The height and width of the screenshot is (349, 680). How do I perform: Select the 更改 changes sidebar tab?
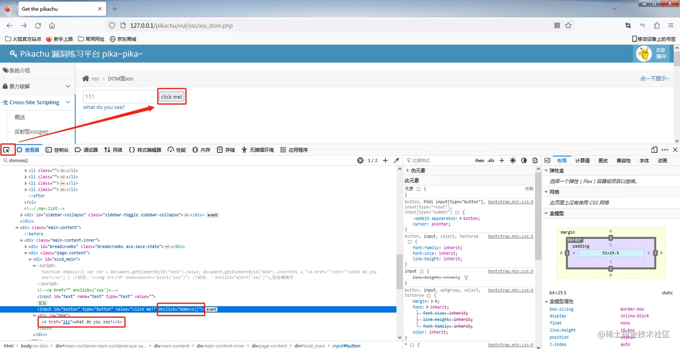click(x=603, y=161)
